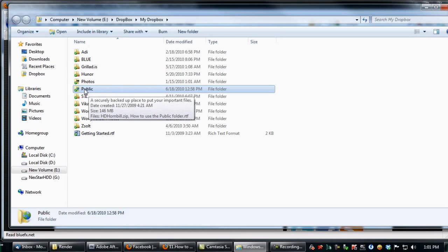Image resolution: width=448 pixels, height=252 pixels.
Task: Expand arrow after My Dropbox breadcrumb
Action: click(167, 20)
